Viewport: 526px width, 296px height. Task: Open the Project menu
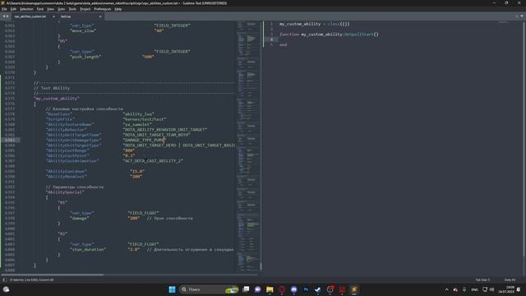click(x=85, y=9)
